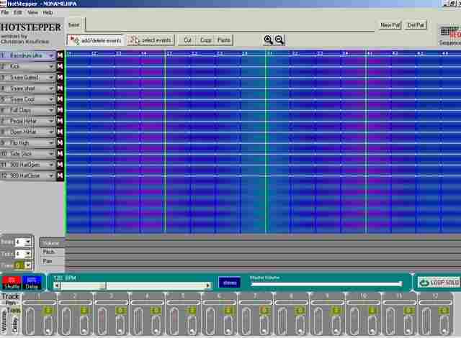This screenshot has height=338, width=461.
Task: Open the Ticks count dropdown
Action: coord(28,254)
